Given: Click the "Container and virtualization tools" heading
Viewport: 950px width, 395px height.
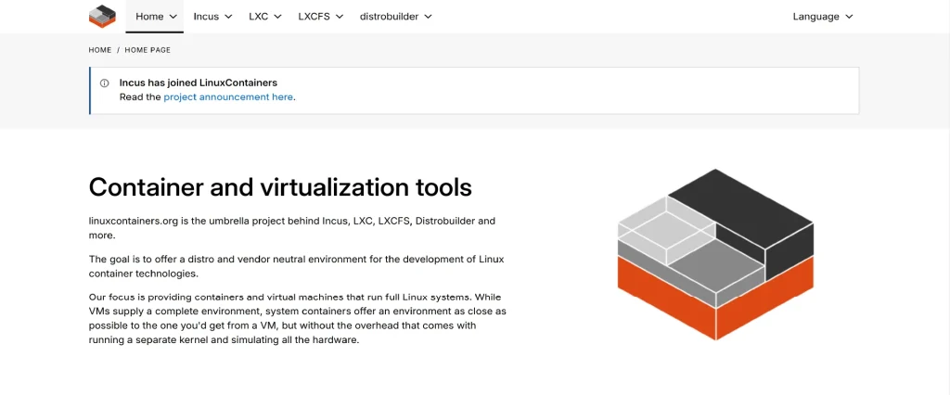Looking at the screenshot, I should 280,187.
